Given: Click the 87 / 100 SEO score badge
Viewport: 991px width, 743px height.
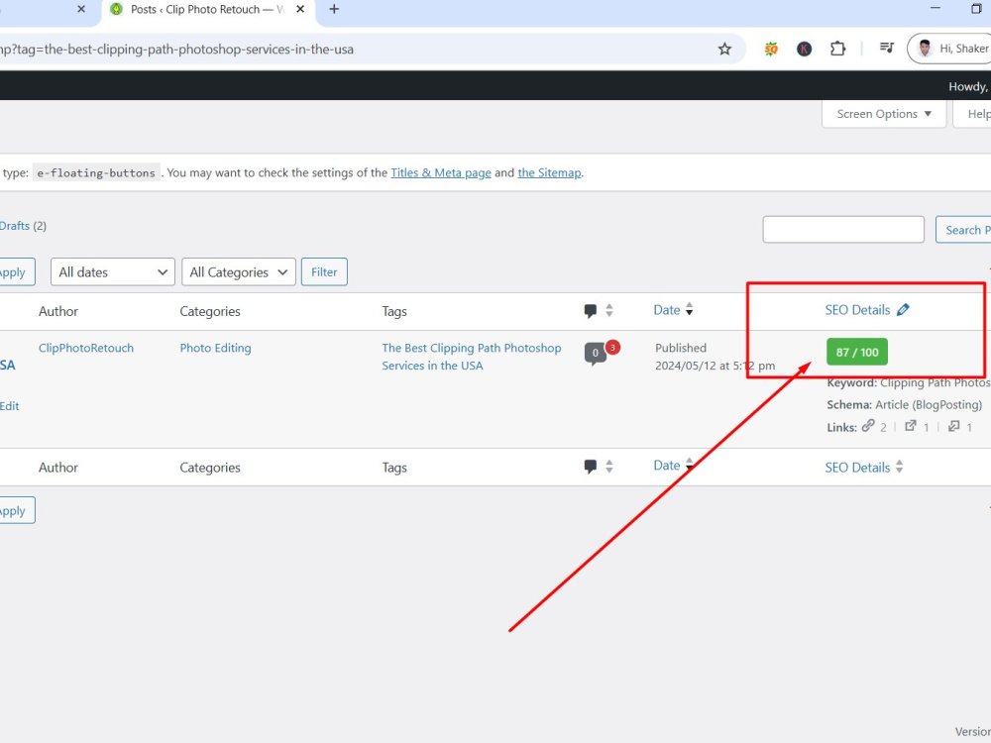Looking at the screenshot, I should pyautogui.click(x=857, y=352).
